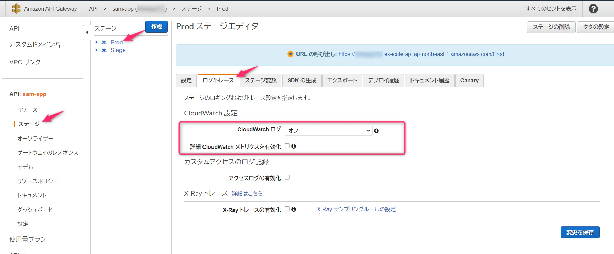Open ダッシュボード in the sidebar
614x254 pixels.
click(35, 210)
